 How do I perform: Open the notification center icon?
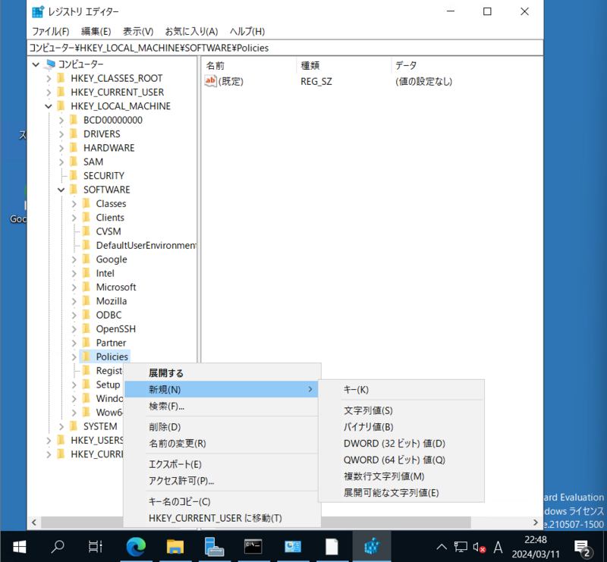582,548
